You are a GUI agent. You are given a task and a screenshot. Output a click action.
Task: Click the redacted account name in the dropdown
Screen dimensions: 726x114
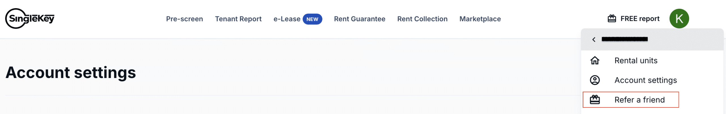click(x=624, y=39)
